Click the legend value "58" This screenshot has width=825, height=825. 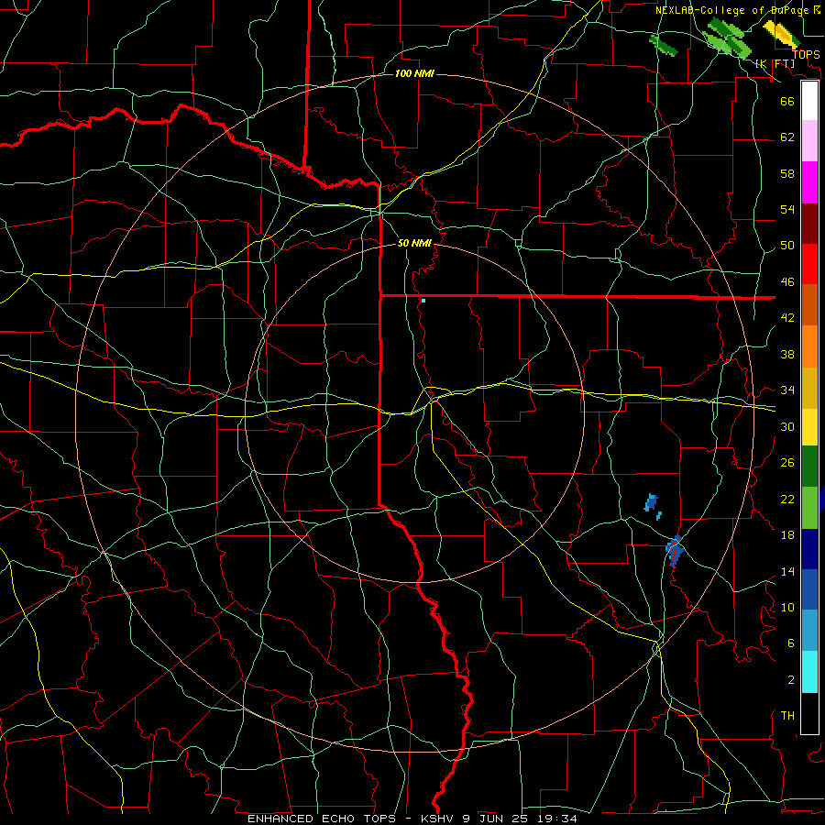(787, 173)
